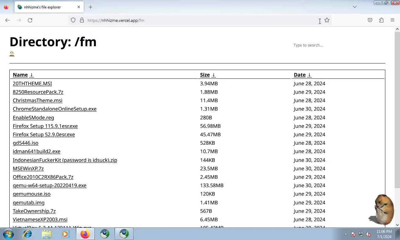
Task: Download qemu-w64-setup-20220419.exe
Action: pos(49,185)
